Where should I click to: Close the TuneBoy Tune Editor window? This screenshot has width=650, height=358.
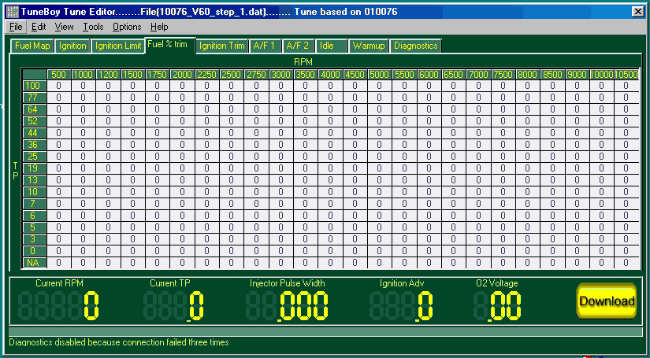(638, 12)
